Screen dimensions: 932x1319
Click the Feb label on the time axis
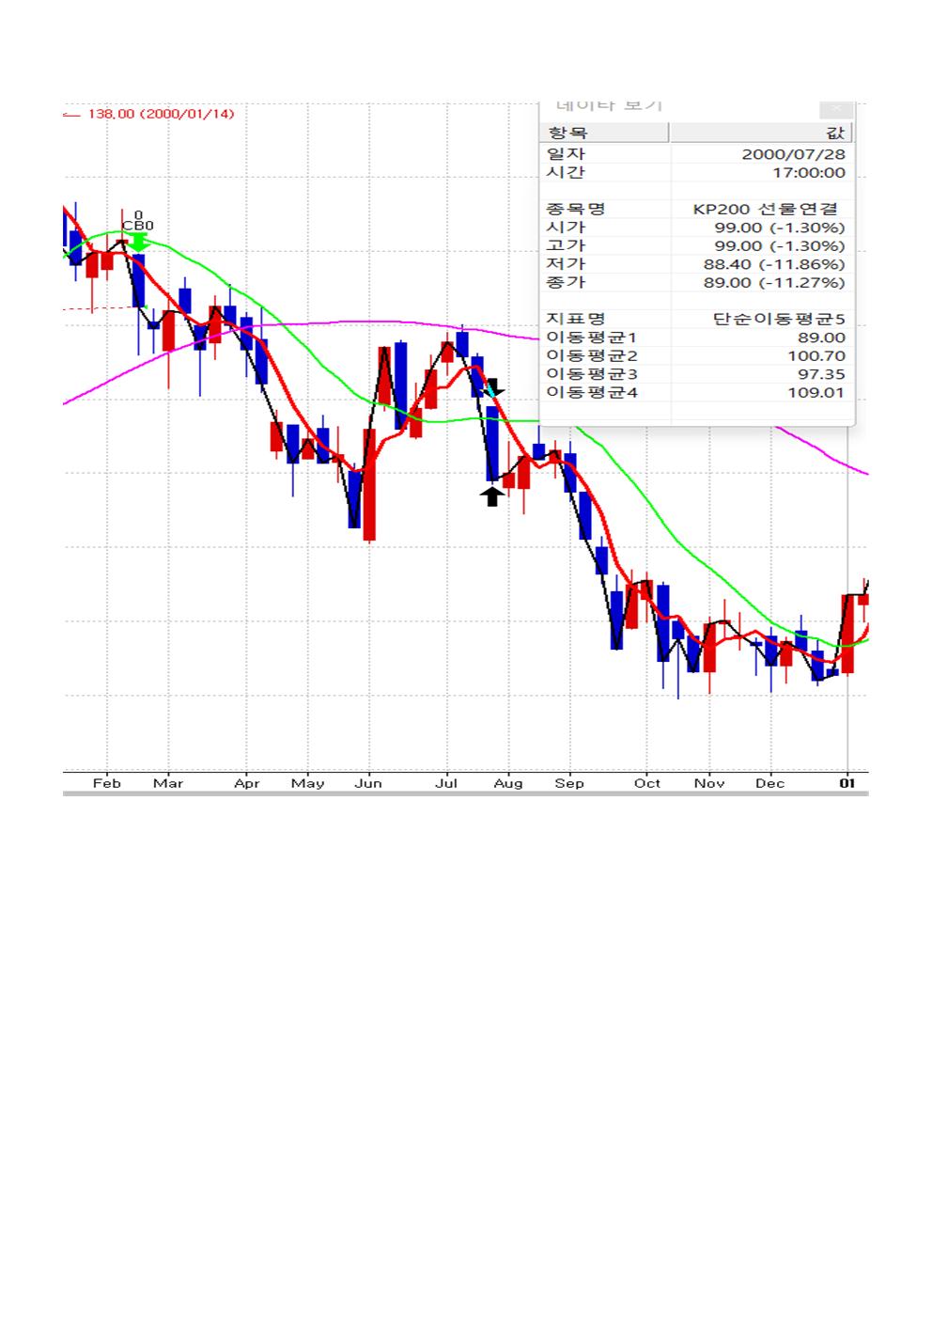point(107,783)
